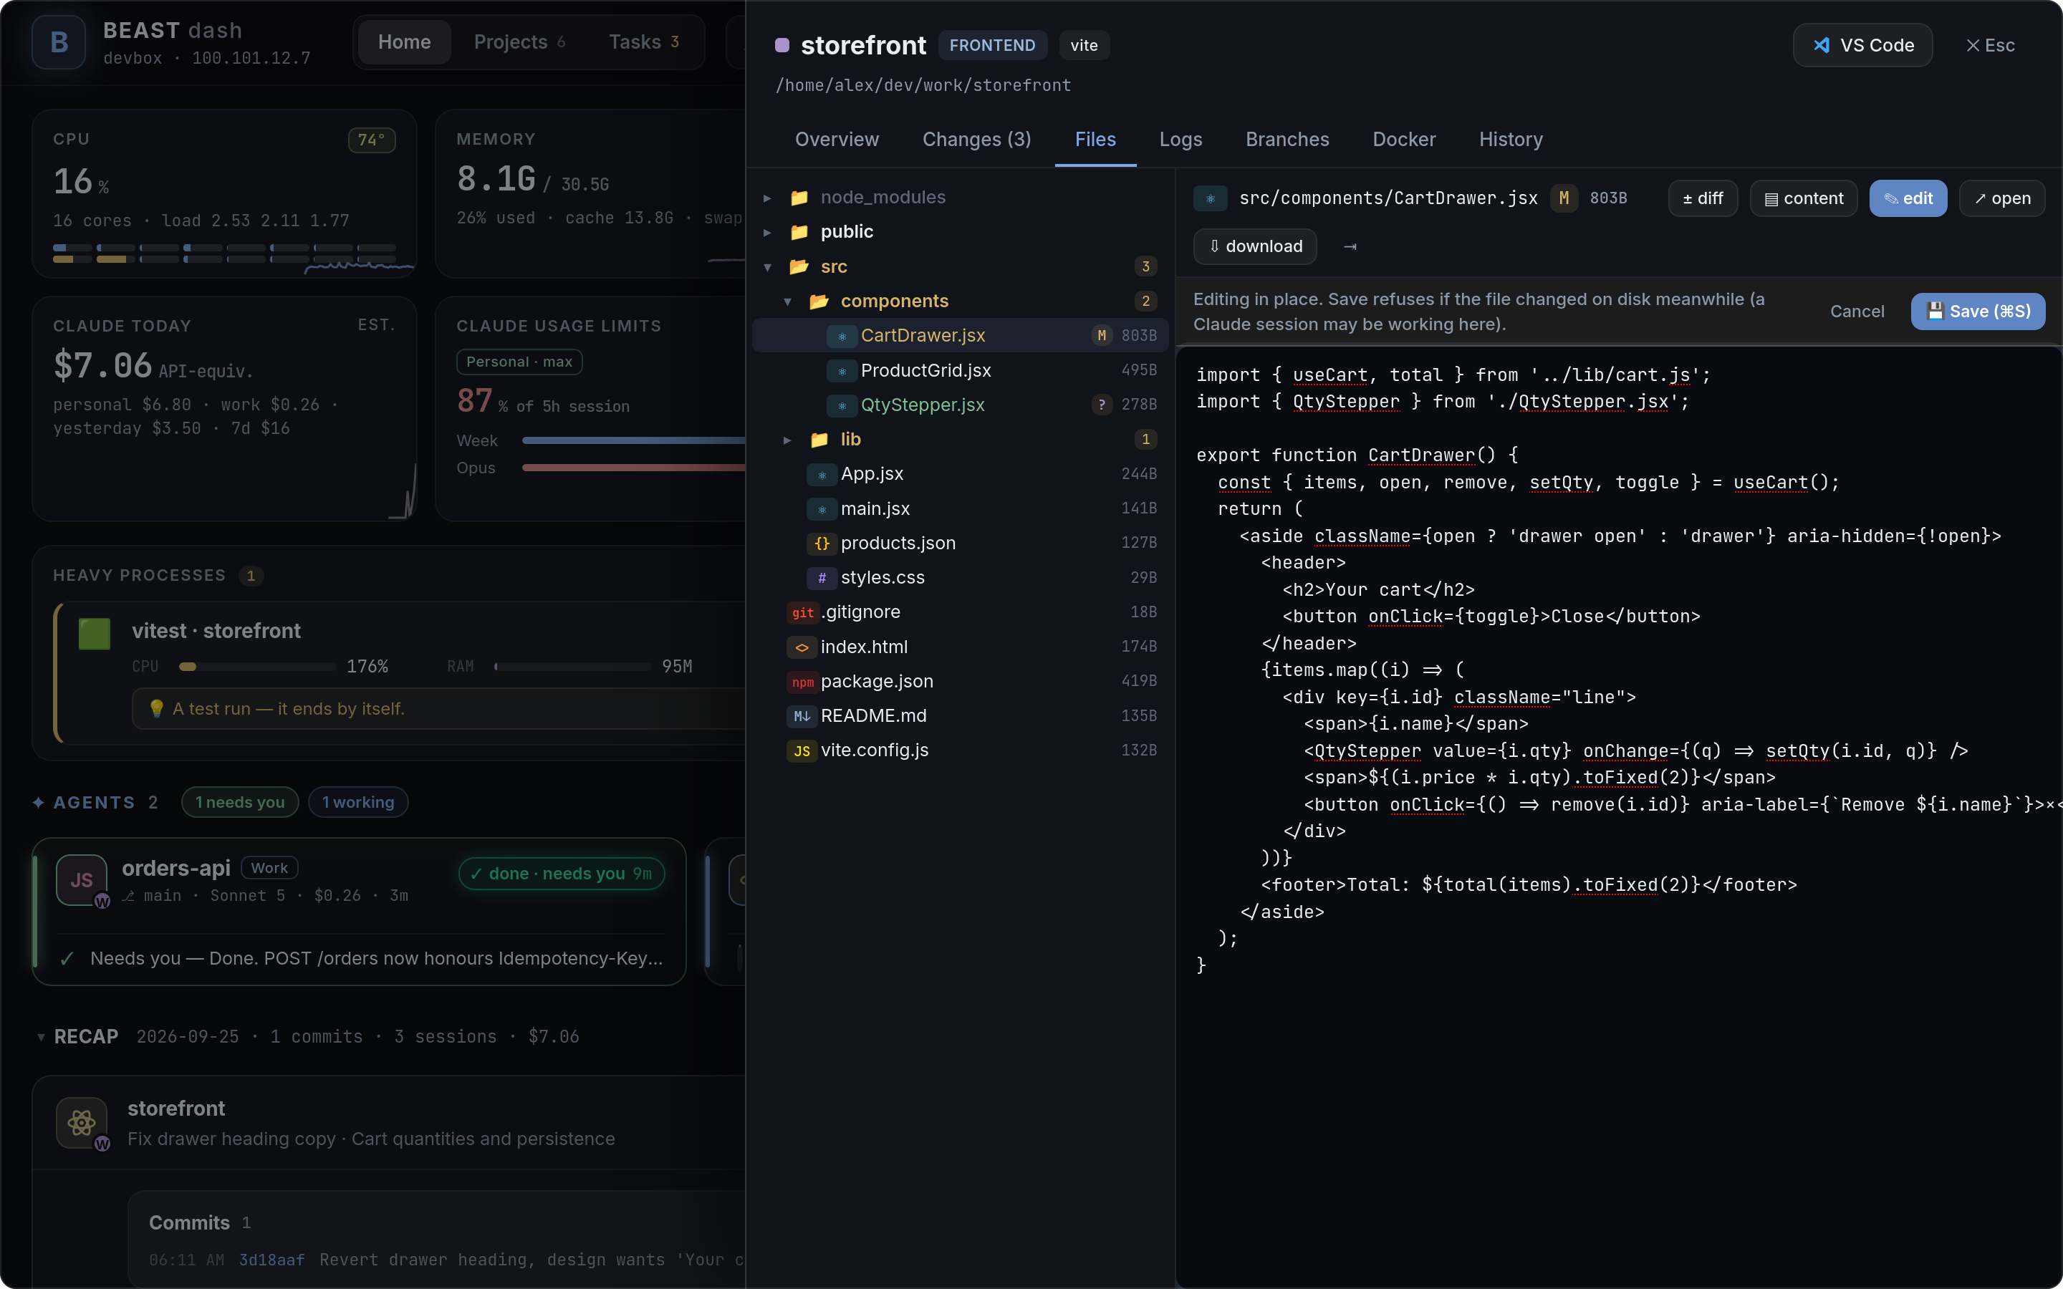Click the CSS hash icon of styles.css
This screenshot has height=1289, width=2063.
tap(822, 578)
